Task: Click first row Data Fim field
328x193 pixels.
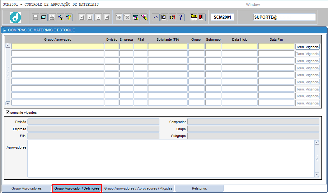Action: point(276,46)
